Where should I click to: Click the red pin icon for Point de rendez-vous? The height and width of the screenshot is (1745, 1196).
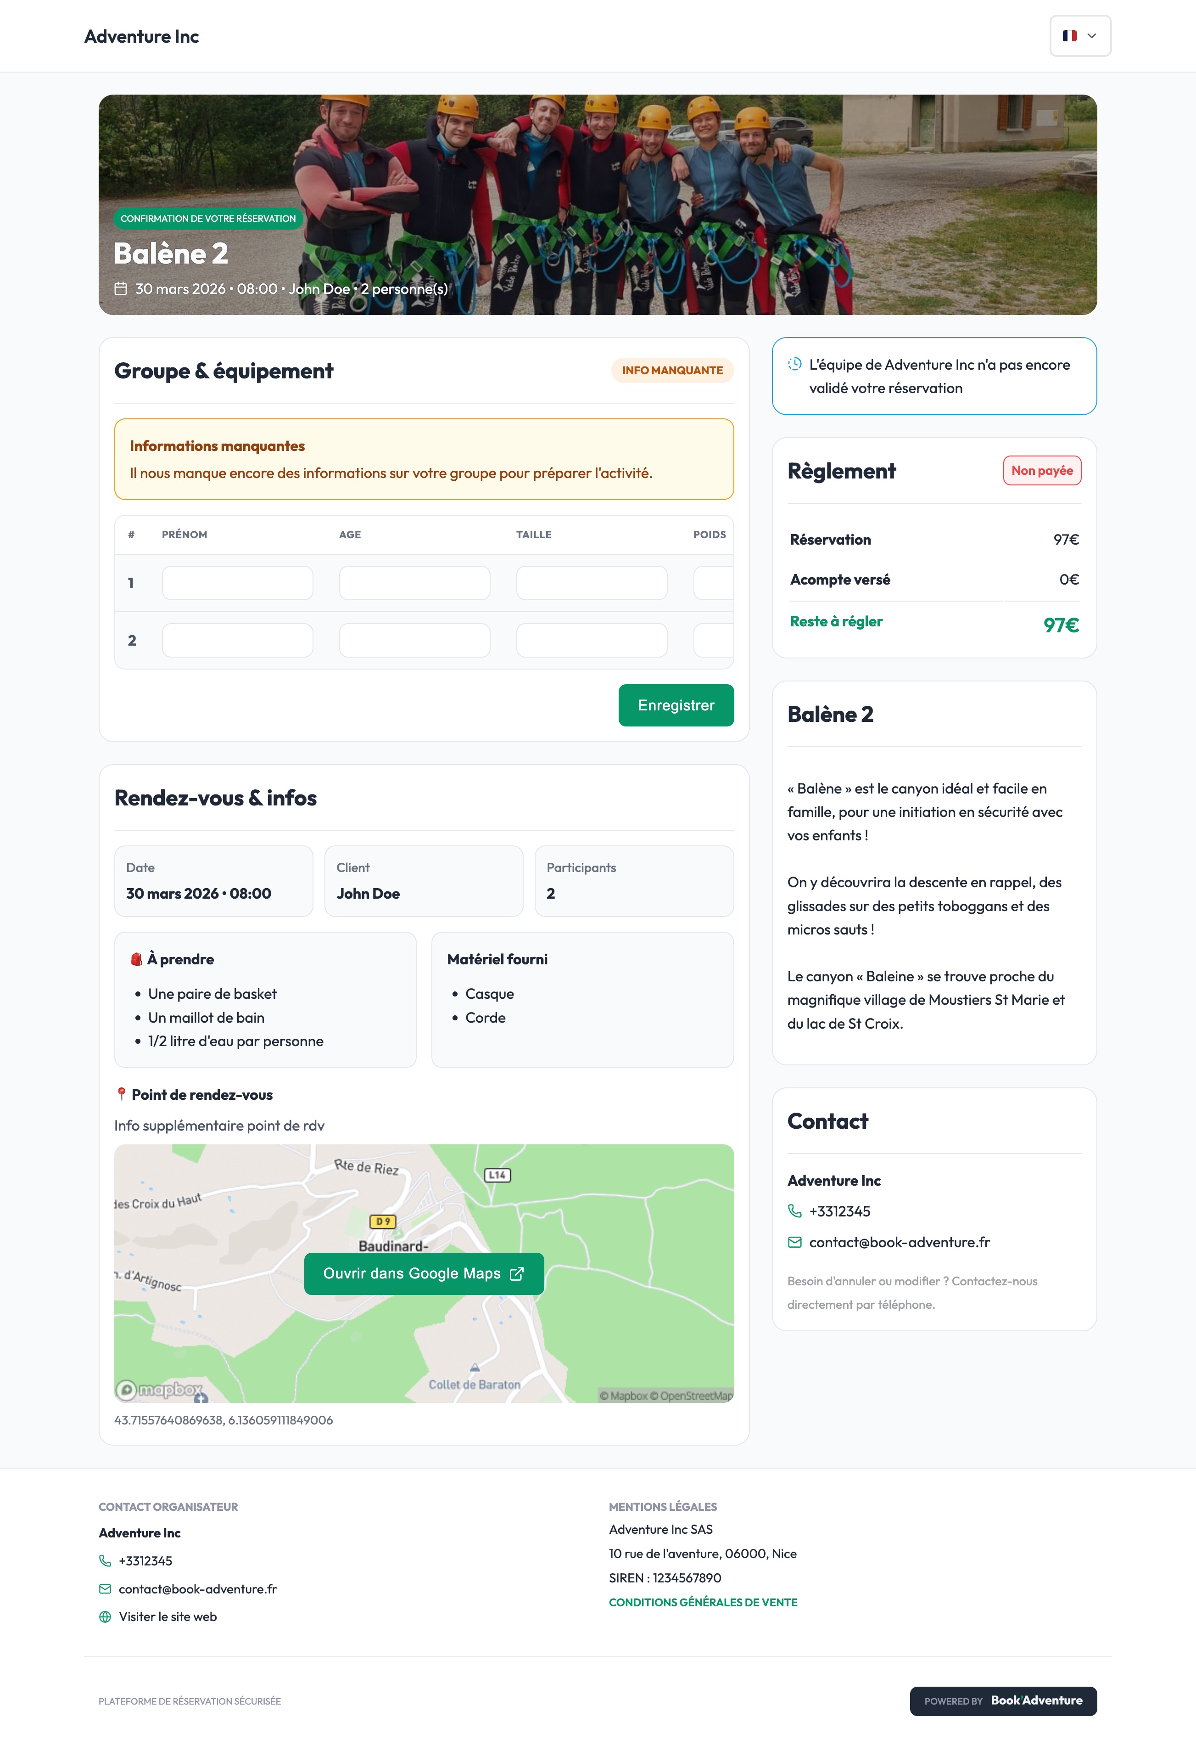click(x=121, y=1094)
